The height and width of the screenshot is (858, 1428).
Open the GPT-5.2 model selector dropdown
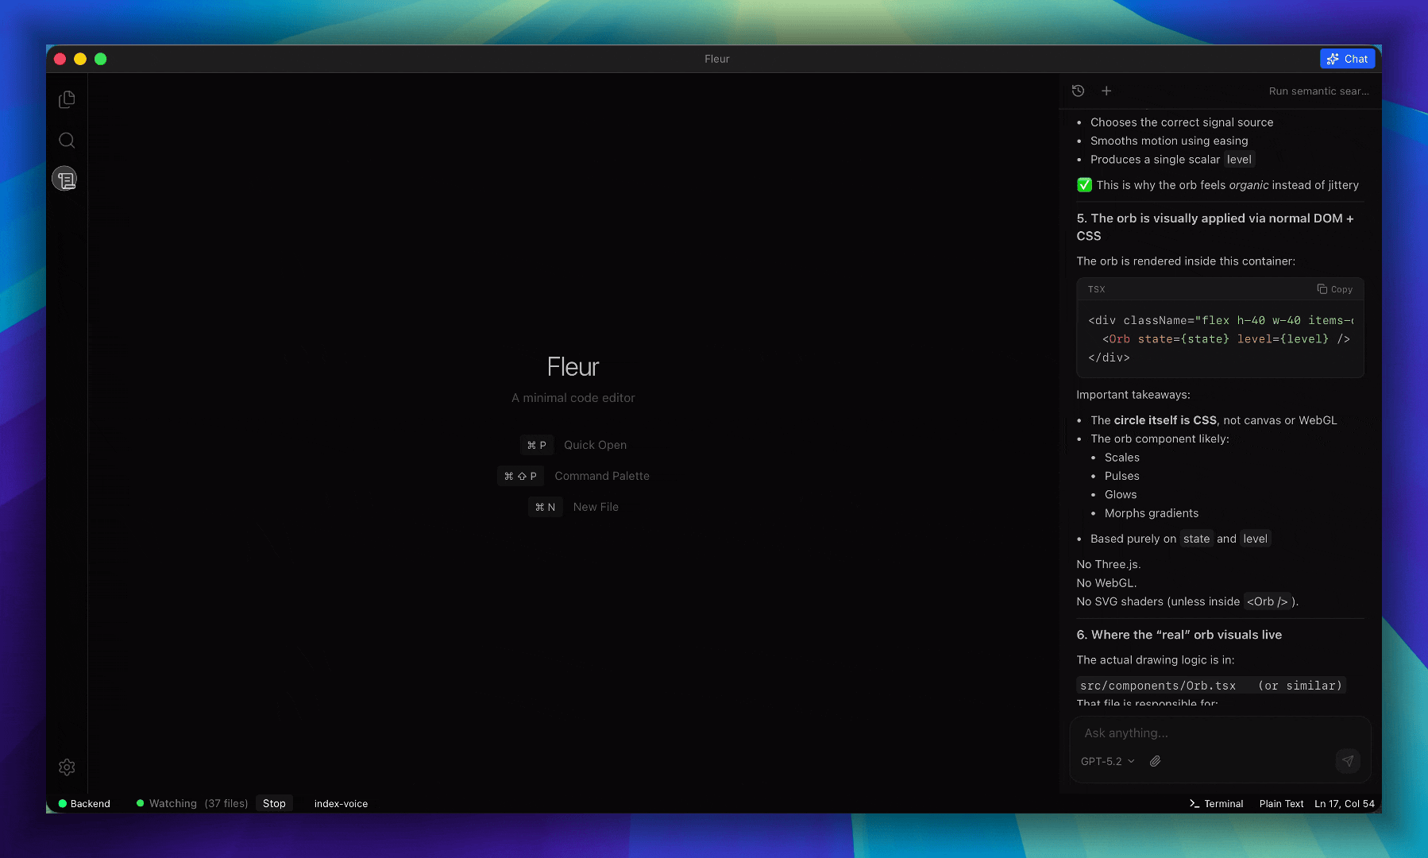(x=1106, y=761)
